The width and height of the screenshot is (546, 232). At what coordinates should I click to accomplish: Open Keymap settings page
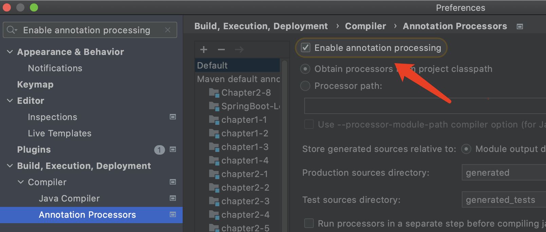pyautogui.click(x=35, y=84)
